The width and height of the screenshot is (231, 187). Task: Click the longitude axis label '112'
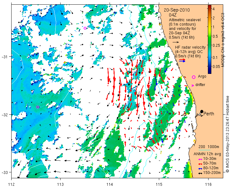(x=12, y=184)
